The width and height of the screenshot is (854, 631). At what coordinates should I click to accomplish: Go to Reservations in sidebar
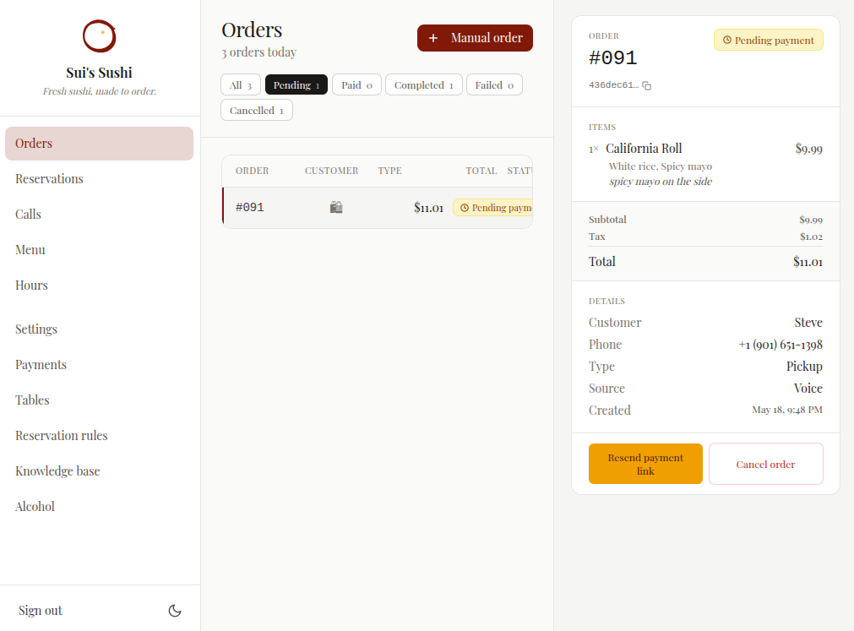click(99, 179)
